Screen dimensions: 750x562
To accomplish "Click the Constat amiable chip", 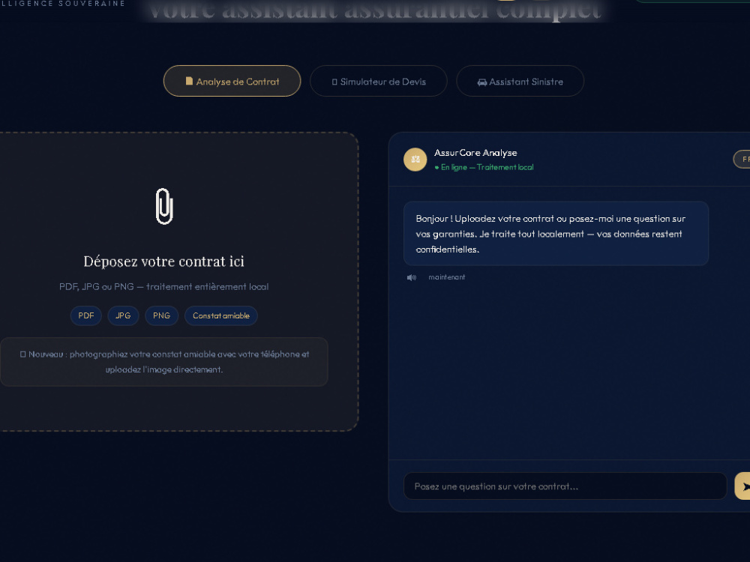I will click(221, 315).
